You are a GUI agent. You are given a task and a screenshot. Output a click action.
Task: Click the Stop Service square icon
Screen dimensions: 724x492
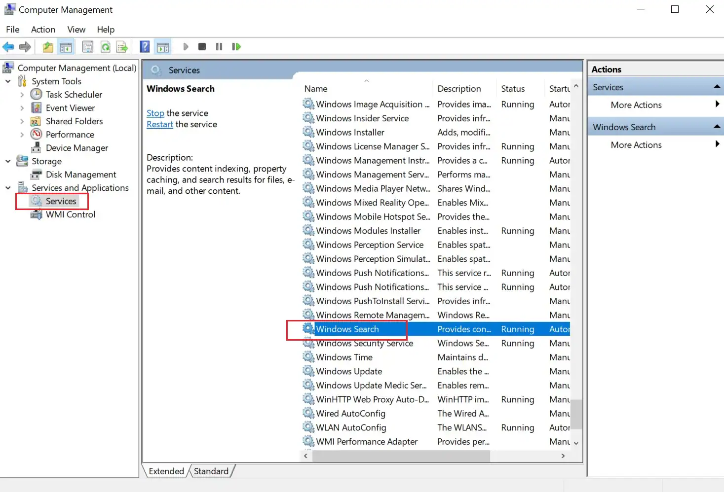click(x=202, y=47)
